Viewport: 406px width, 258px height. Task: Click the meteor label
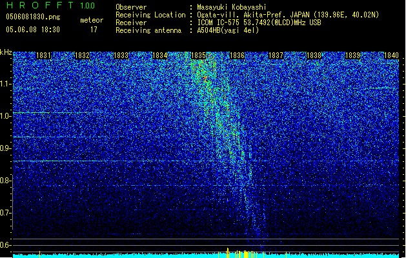point(92,20)
